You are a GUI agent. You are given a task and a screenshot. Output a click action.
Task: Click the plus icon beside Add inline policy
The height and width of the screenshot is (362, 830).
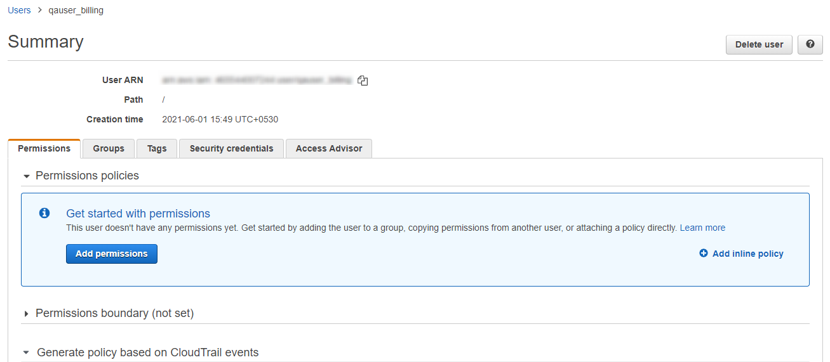[x=704, y=254]
